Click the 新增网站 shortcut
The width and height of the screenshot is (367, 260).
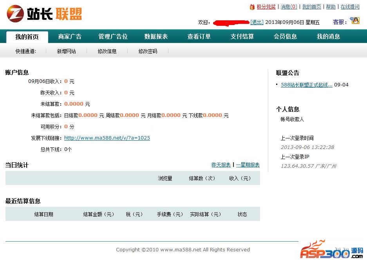[x=67, y=51]
